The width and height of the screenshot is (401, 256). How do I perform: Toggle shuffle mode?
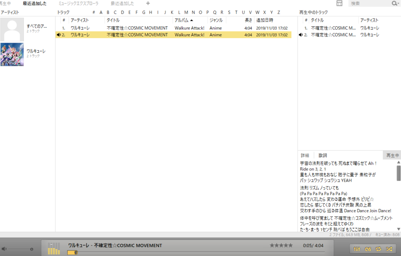tap(389, 249)
